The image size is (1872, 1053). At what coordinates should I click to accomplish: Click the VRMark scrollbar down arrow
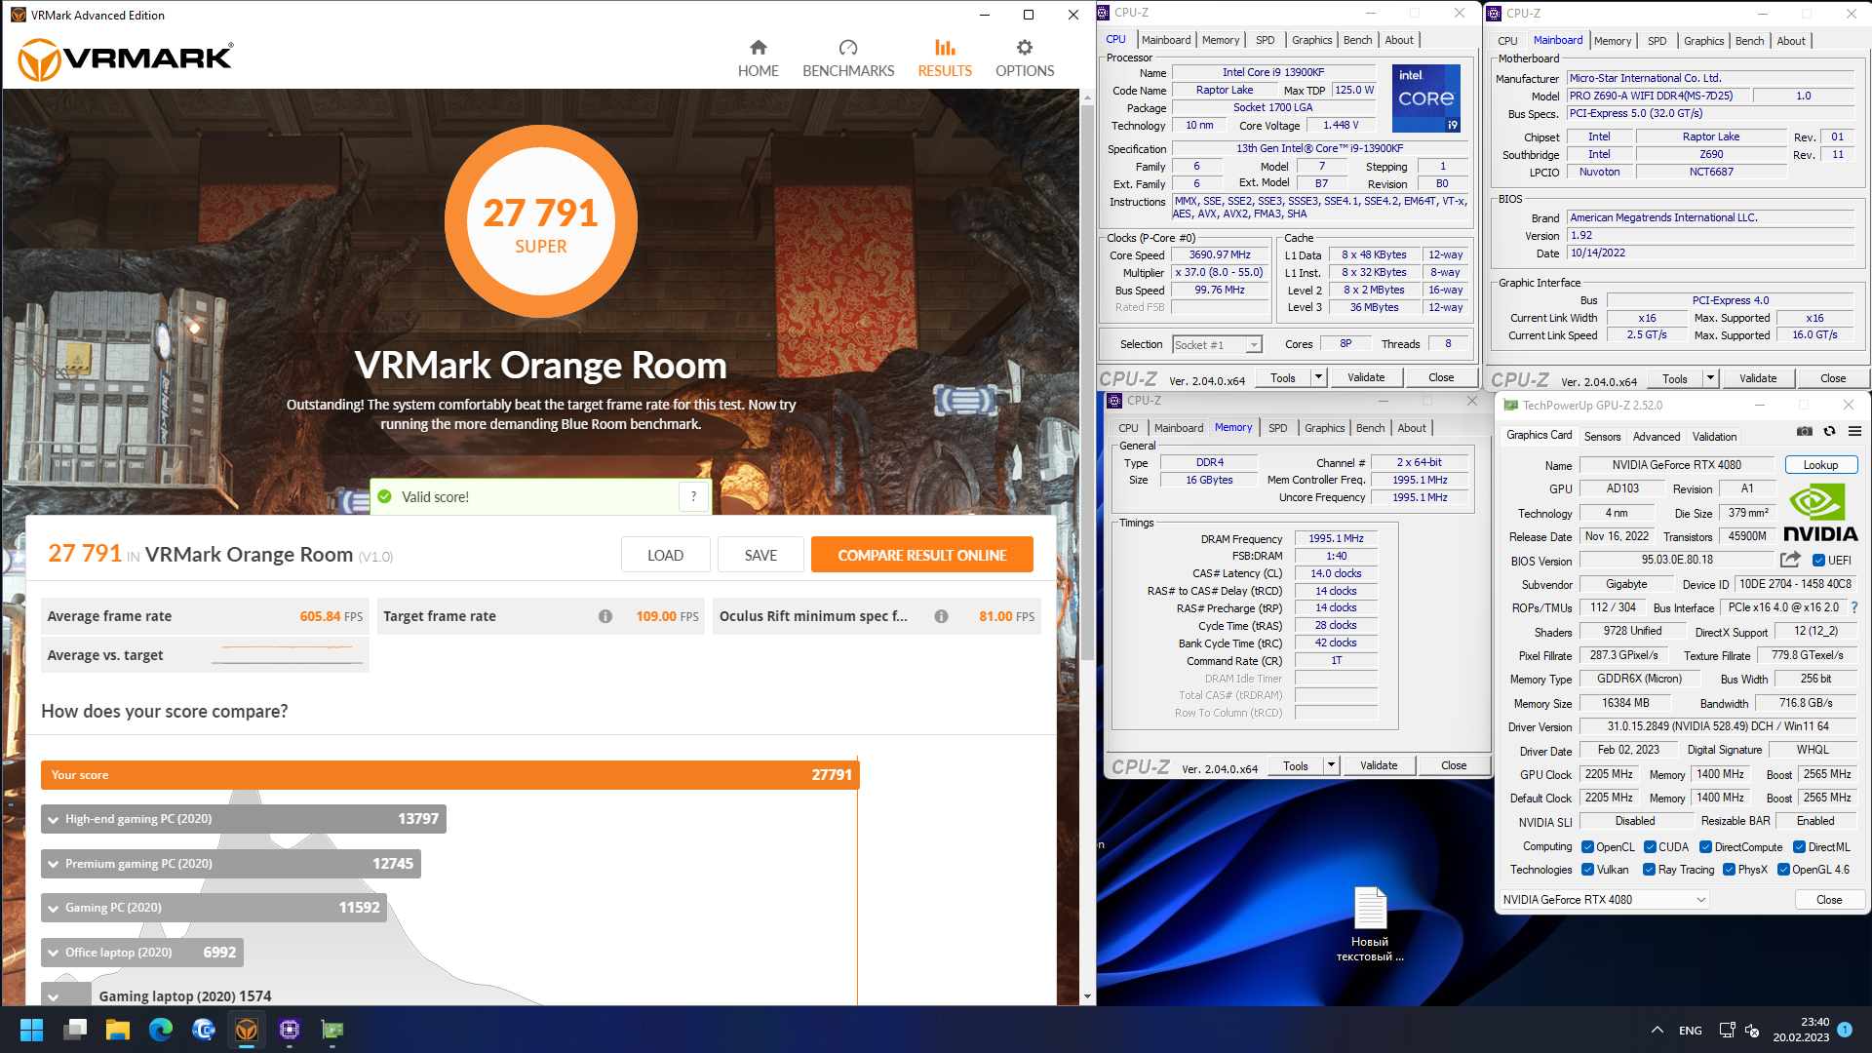tap(1087, 996)
